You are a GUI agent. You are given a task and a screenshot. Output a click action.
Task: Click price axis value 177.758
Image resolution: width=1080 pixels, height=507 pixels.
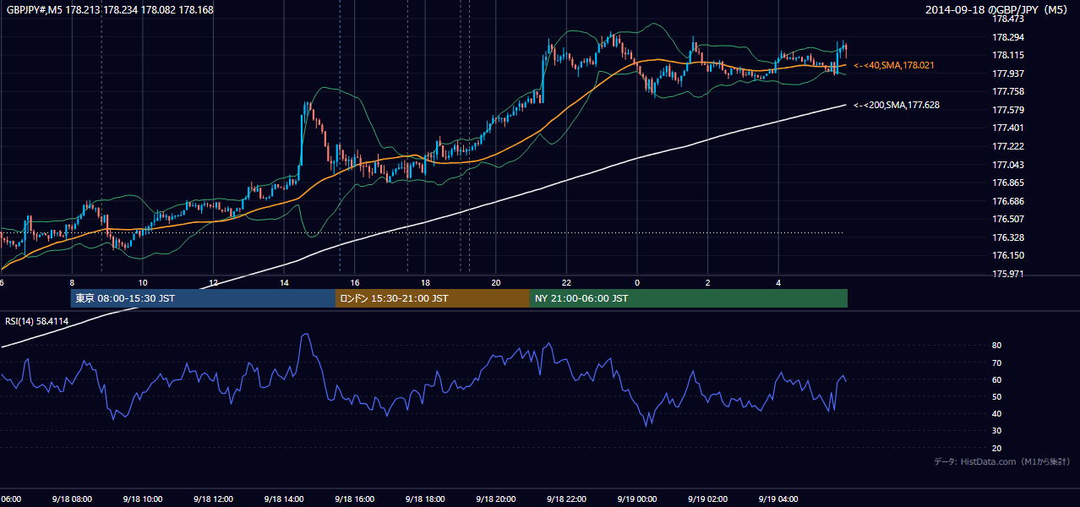click(1007, 91)
